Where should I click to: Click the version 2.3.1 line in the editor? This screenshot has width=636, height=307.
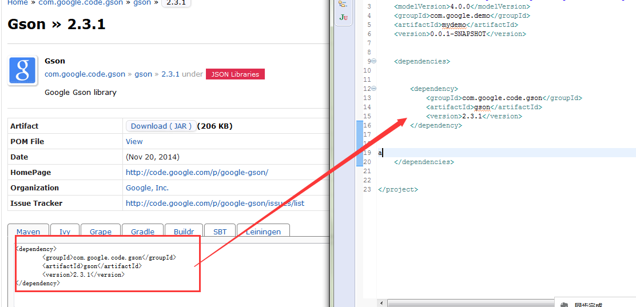coord(474,116)
